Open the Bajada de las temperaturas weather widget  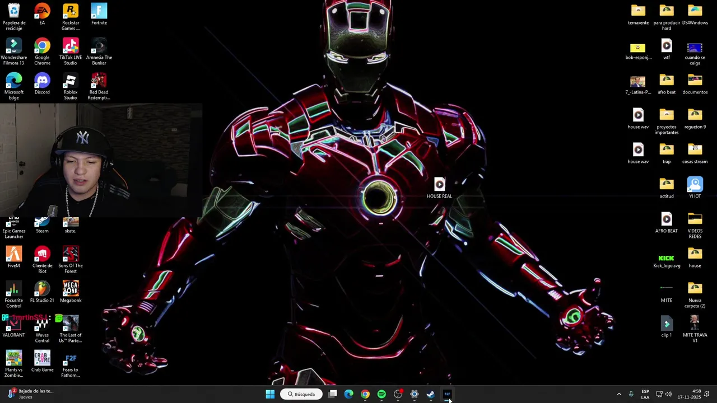[x=31, y=394]
